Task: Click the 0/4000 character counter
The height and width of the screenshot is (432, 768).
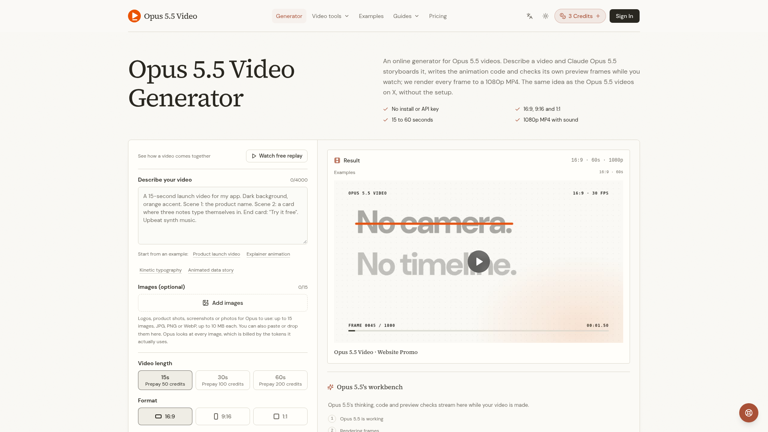Action: tap(299, 180)
